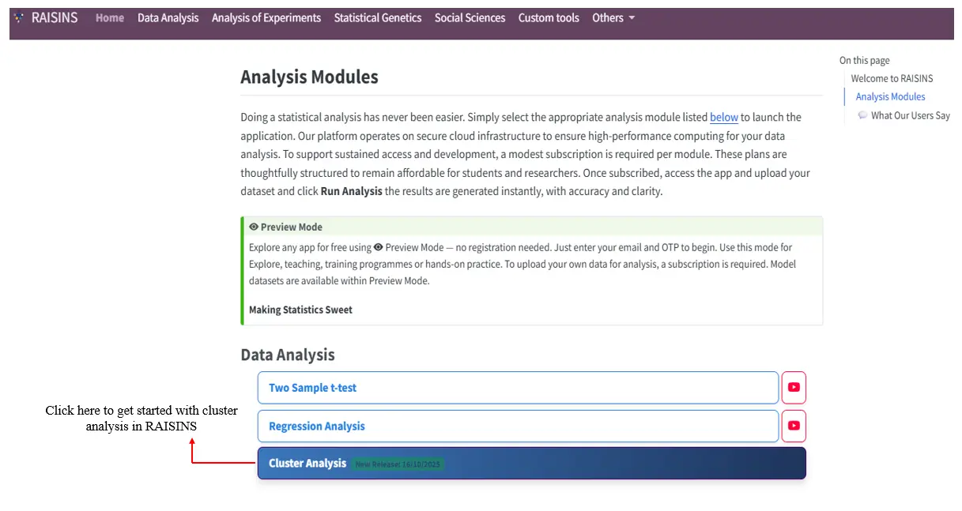The image size is (962, 511).
Task: Click the eye icon in Preview Mode heading
Action: point(254,227)
